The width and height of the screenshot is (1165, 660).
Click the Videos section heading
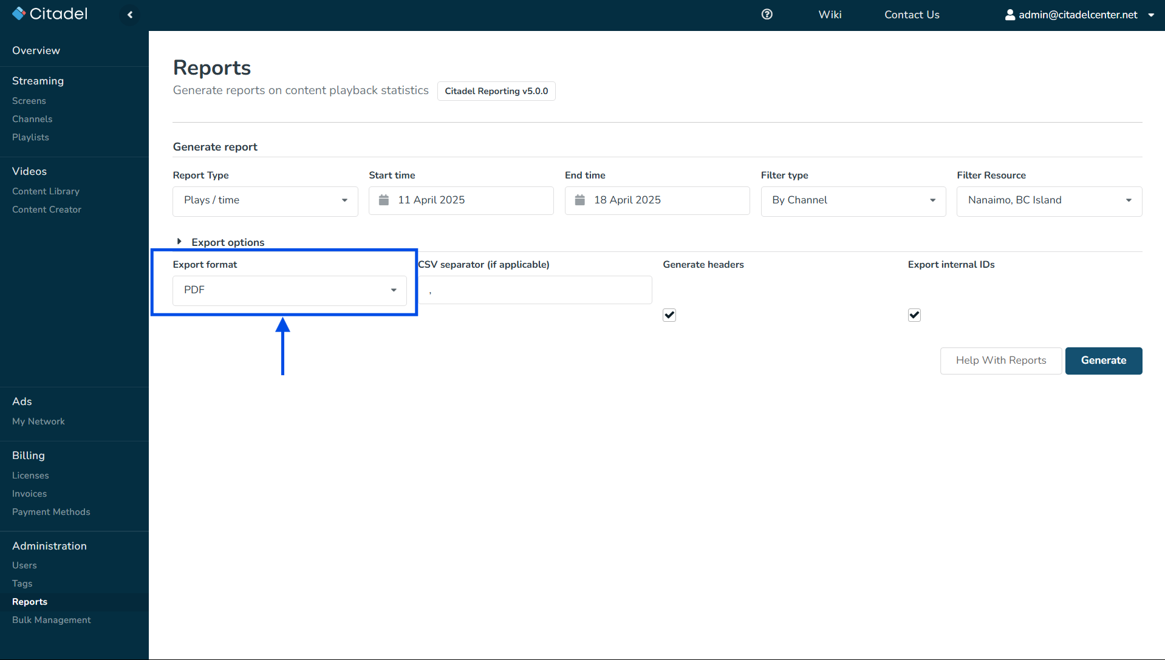point(29,171)
